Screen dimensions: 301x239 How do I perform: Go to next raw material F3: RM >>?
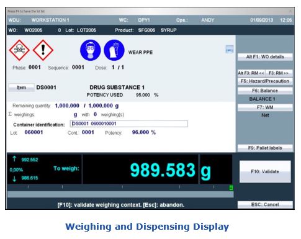[x=279, y=73]
